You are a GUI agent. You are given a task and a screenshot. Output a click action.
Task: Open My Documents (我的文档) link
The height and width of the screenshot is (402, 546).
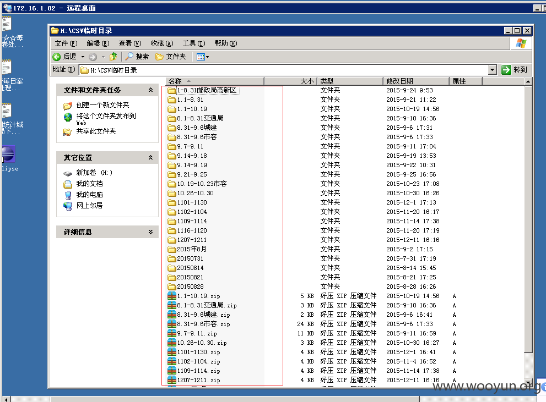(x=89, y=184)
